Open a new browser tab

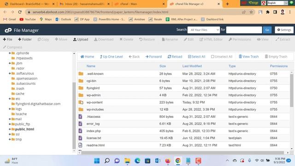(227, 4)
